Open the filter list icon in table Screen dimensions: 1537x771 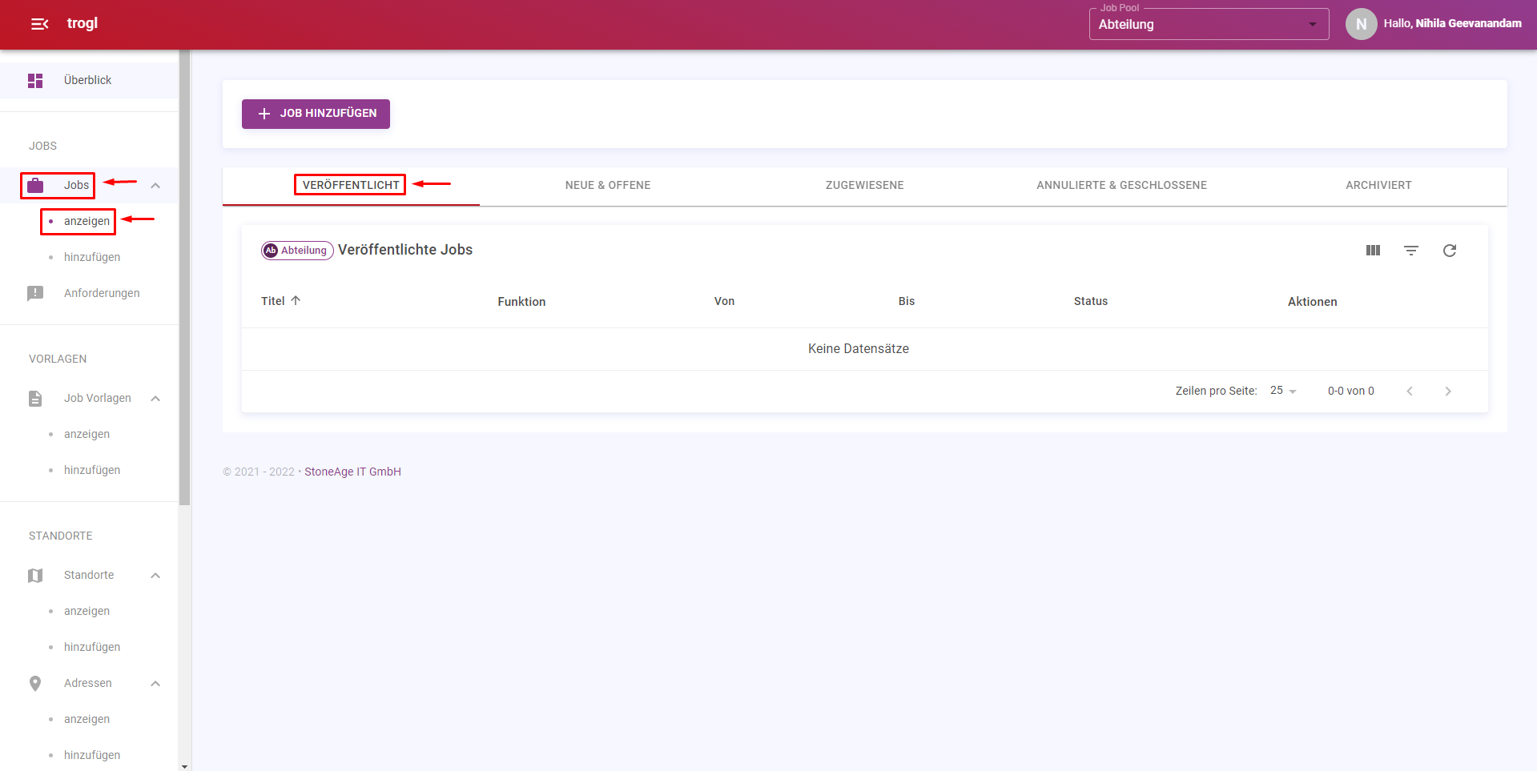1411,251
